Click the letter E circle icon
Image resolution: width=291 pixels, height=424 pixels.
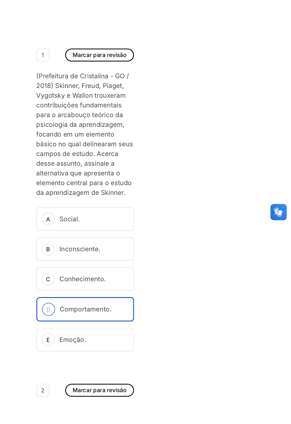click(48, 340)
